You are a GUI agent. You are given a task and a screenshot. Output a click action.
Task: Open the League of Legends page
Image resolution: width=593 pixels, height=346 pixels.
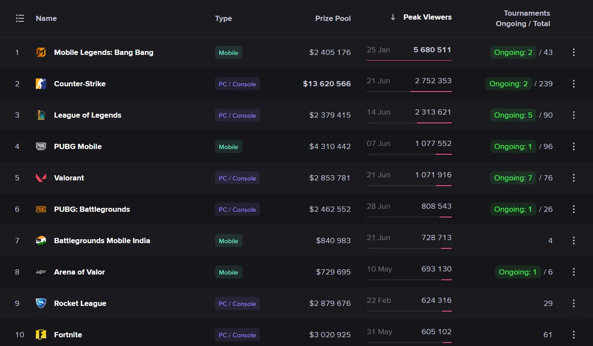88,115
